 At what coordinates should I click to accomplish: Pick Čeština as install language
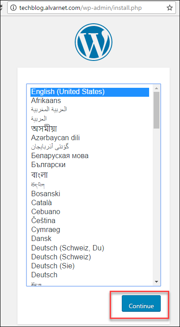click(x=90, y=221)
